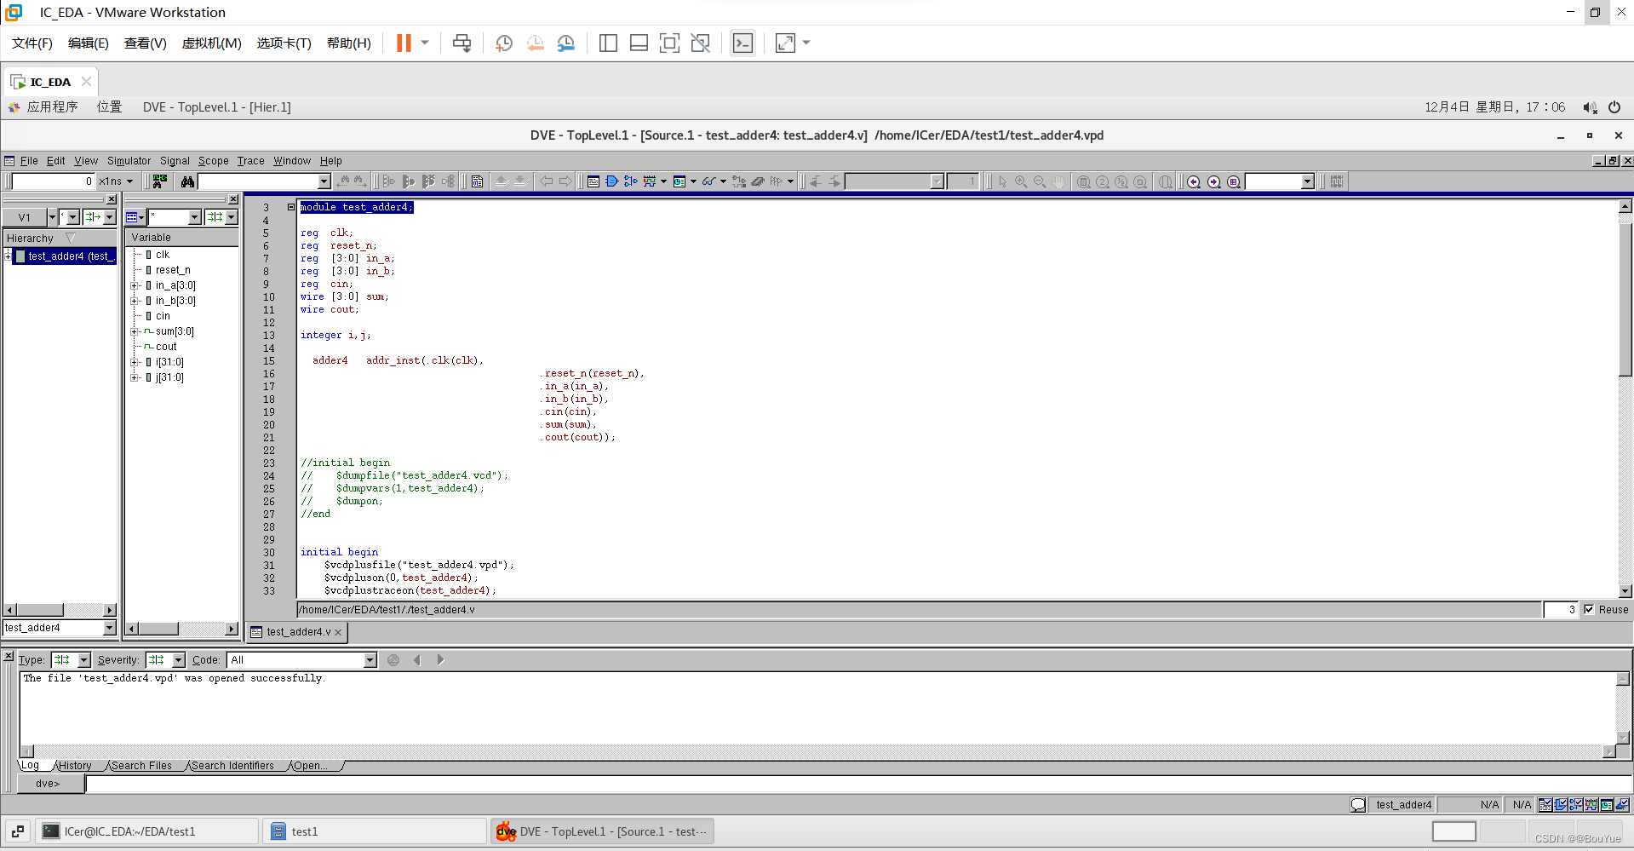Click the Variable pane horizontal scrollbar thumb
Screen dimensions: 1634x851
[158, 629]
